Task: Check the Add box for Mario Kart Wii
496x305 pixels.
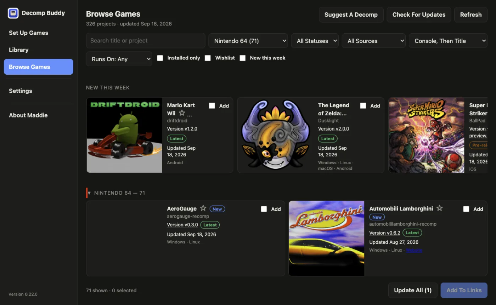Action: [x=212, y=105]
